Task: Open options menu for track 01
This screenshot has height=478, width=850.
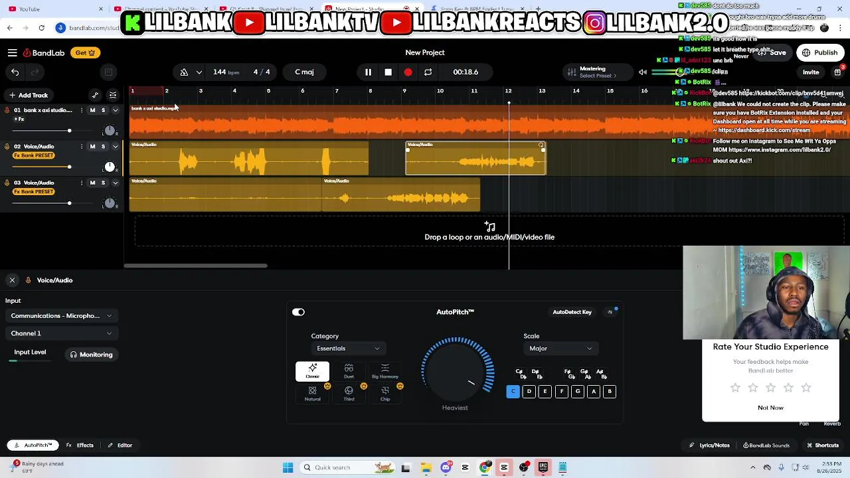Action: (x=82, y=110)
